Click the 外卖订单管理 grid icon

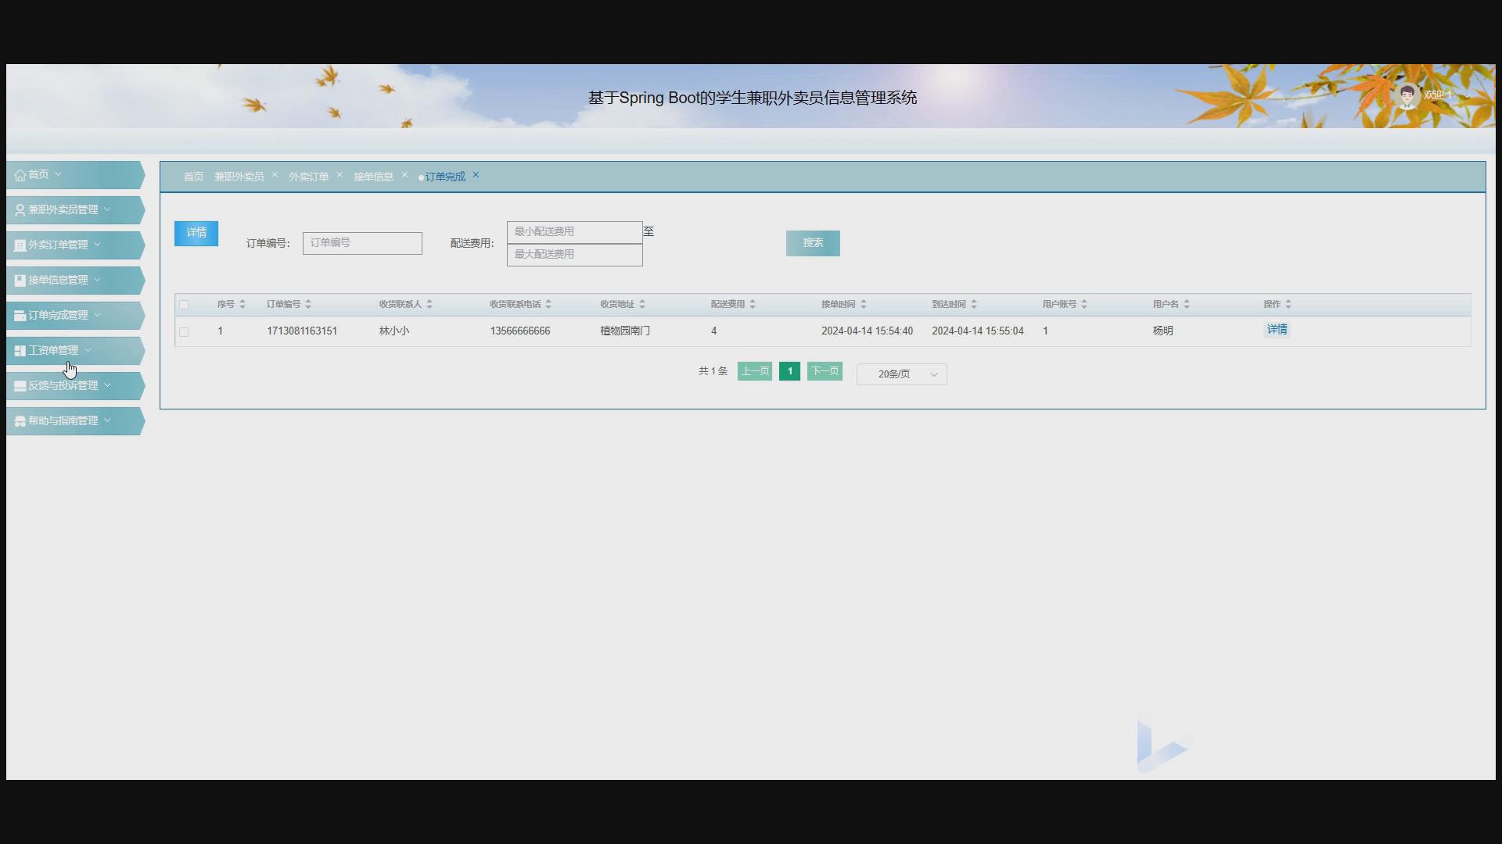coord(19,245)
